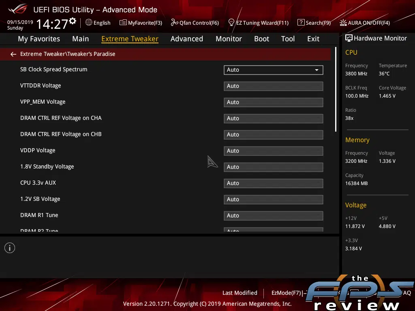Click the Tweaker's Paradise breadcrumb path
Viewport: 415px width, 311px height.
click(68, 54)
